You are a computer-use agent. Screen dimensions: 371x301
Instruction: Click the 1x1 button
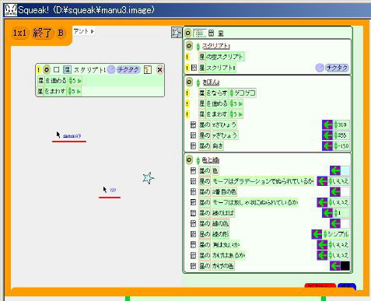(x=19, y=33)
